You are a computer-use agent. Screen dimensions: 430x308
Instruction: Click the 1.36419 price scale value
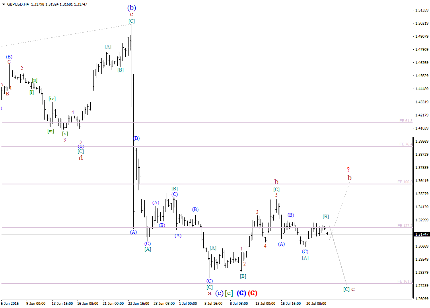pyautogui.click(x=422, y=180)
